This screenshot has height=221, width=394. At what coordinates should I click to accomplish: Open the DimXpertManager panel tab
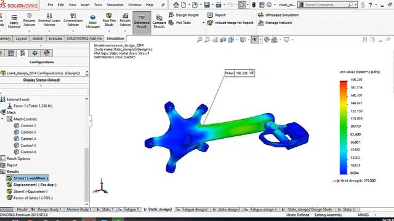[34, 53]
